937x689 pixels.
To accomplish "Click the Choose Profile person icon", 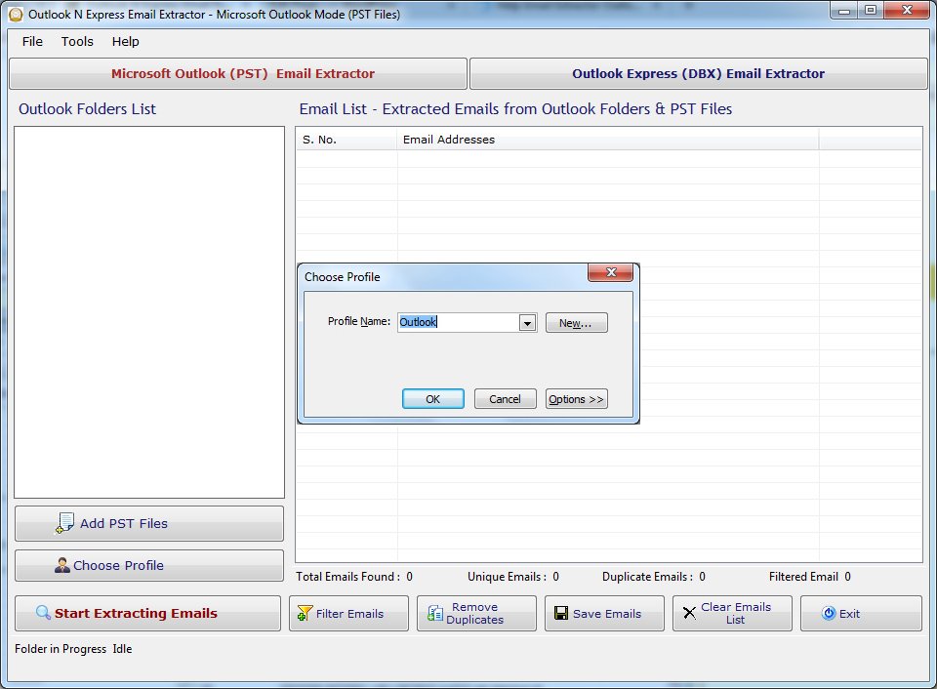I will [62, 565].
